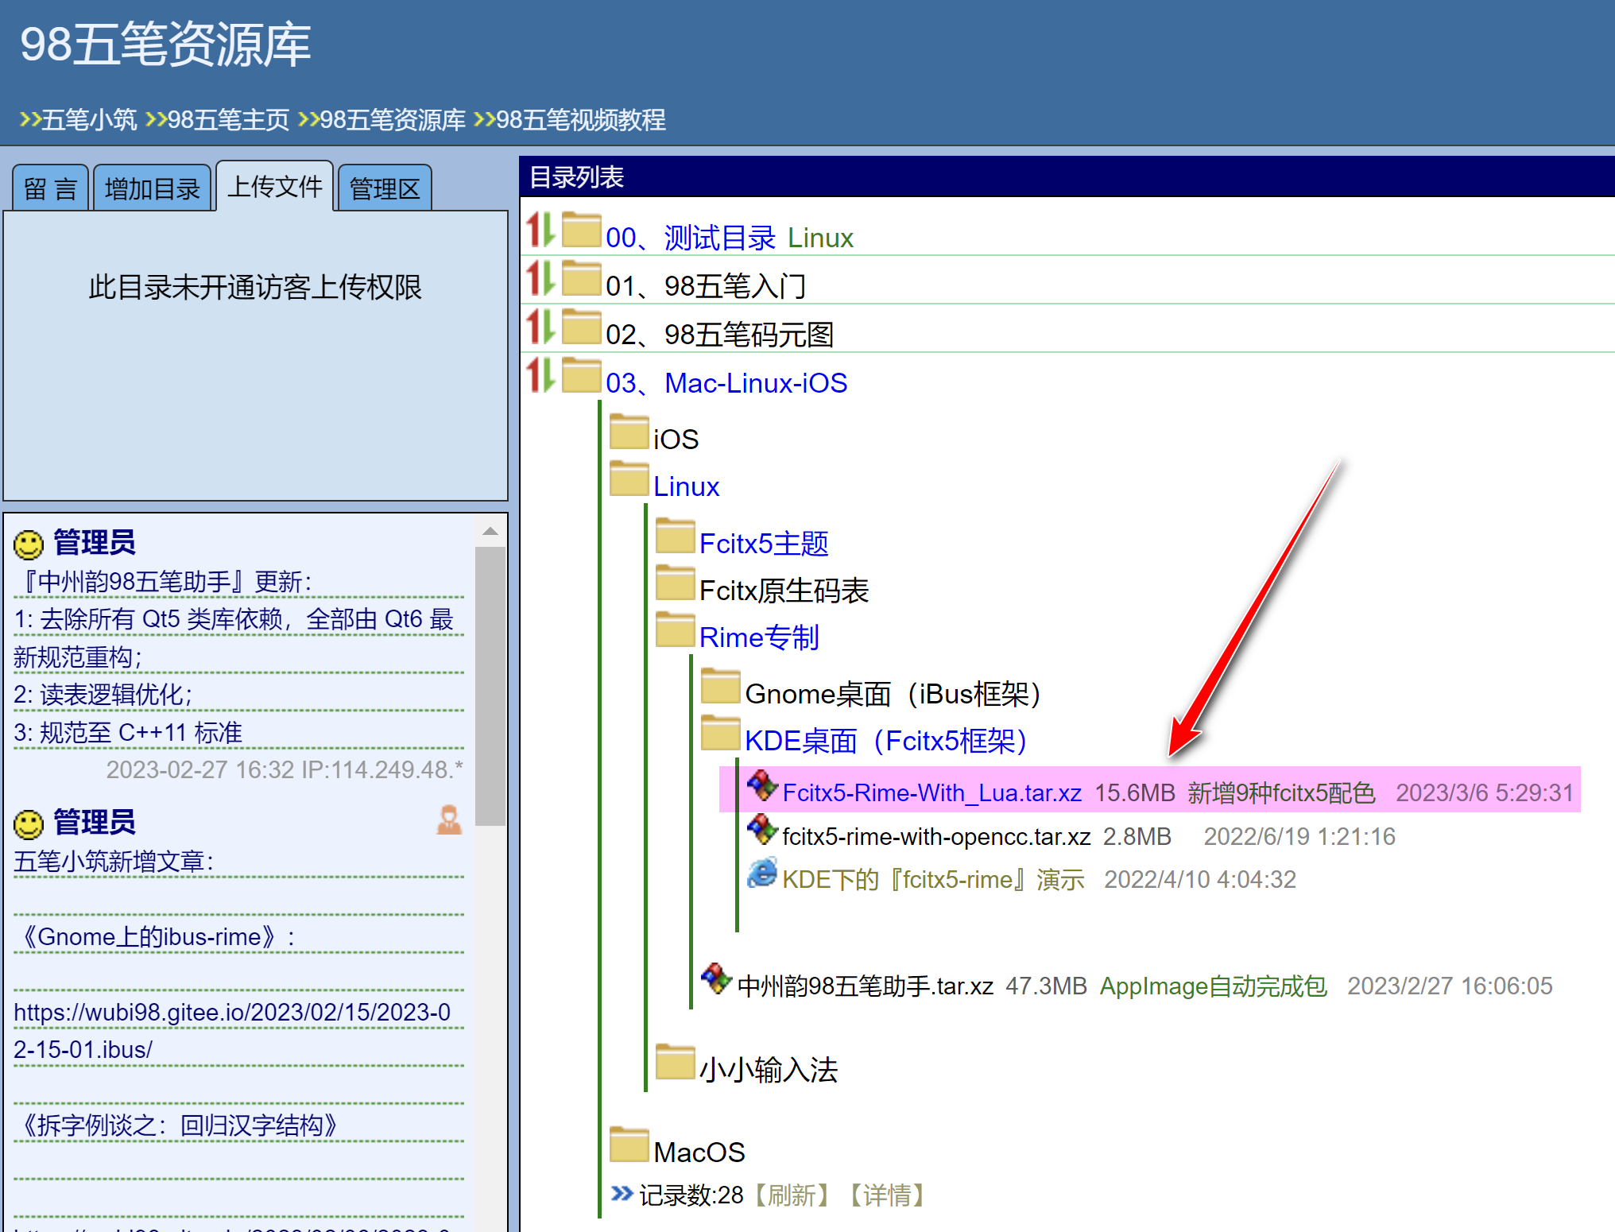Click the orange user avatar icon in the second 管理员 message

449,819
